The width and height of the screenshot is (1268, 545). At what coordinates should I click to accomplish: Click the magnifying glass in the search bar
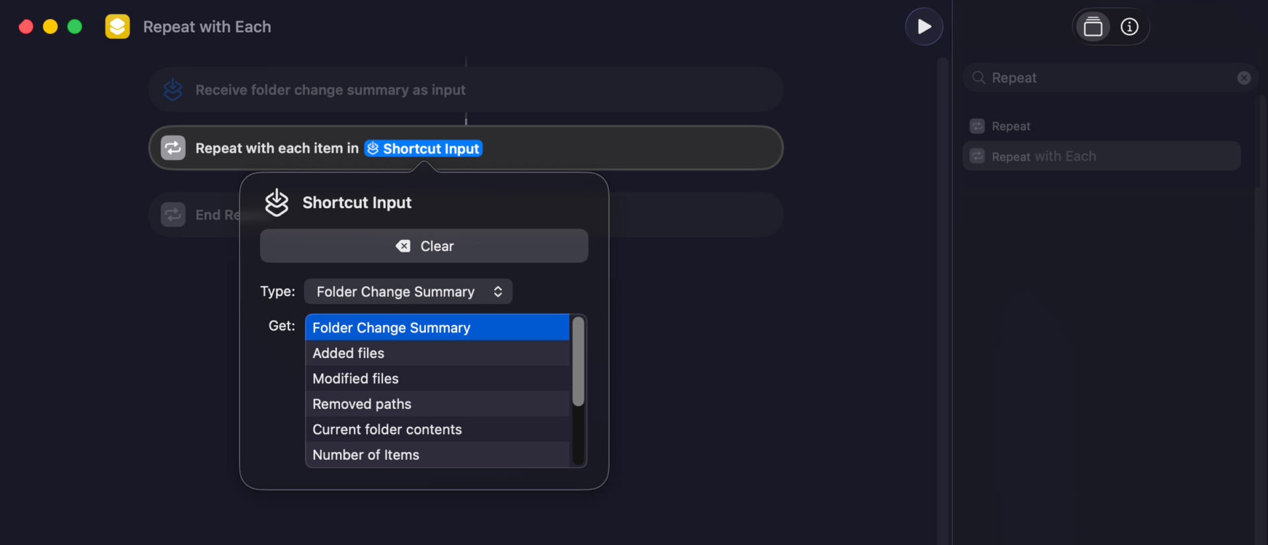978,77
